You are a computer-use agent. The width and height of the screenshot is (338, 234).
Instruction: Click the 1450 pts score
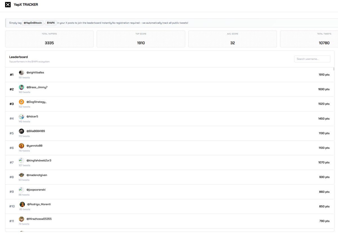click(324, 119)
